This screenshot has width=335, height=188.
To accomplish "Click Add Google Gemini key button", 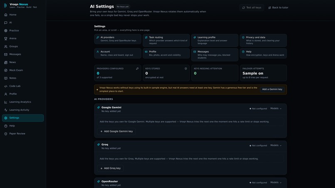I will (x=116, y=132).
